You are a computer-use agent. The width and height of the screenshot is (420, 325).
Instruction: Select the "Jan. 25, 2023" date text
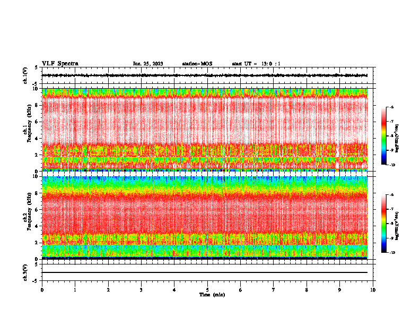click(148, 64)
